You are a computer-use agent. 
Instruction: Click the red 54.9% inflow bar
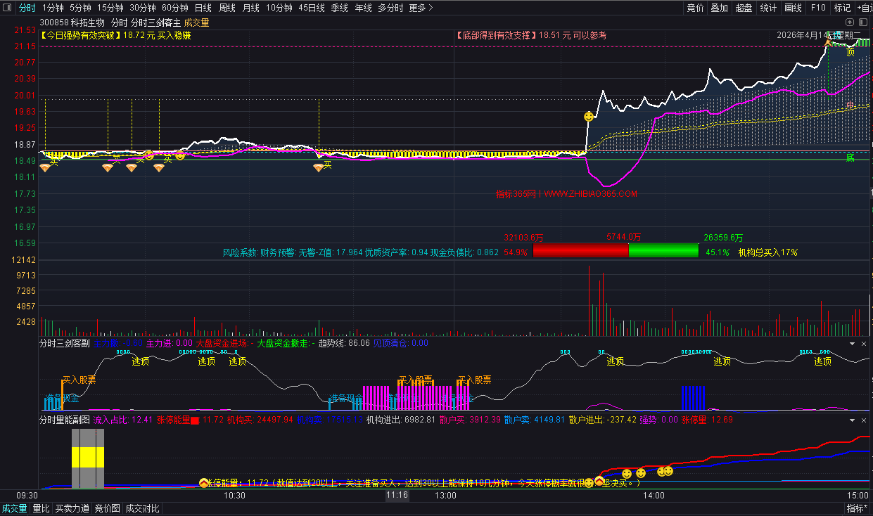[580, 250]
